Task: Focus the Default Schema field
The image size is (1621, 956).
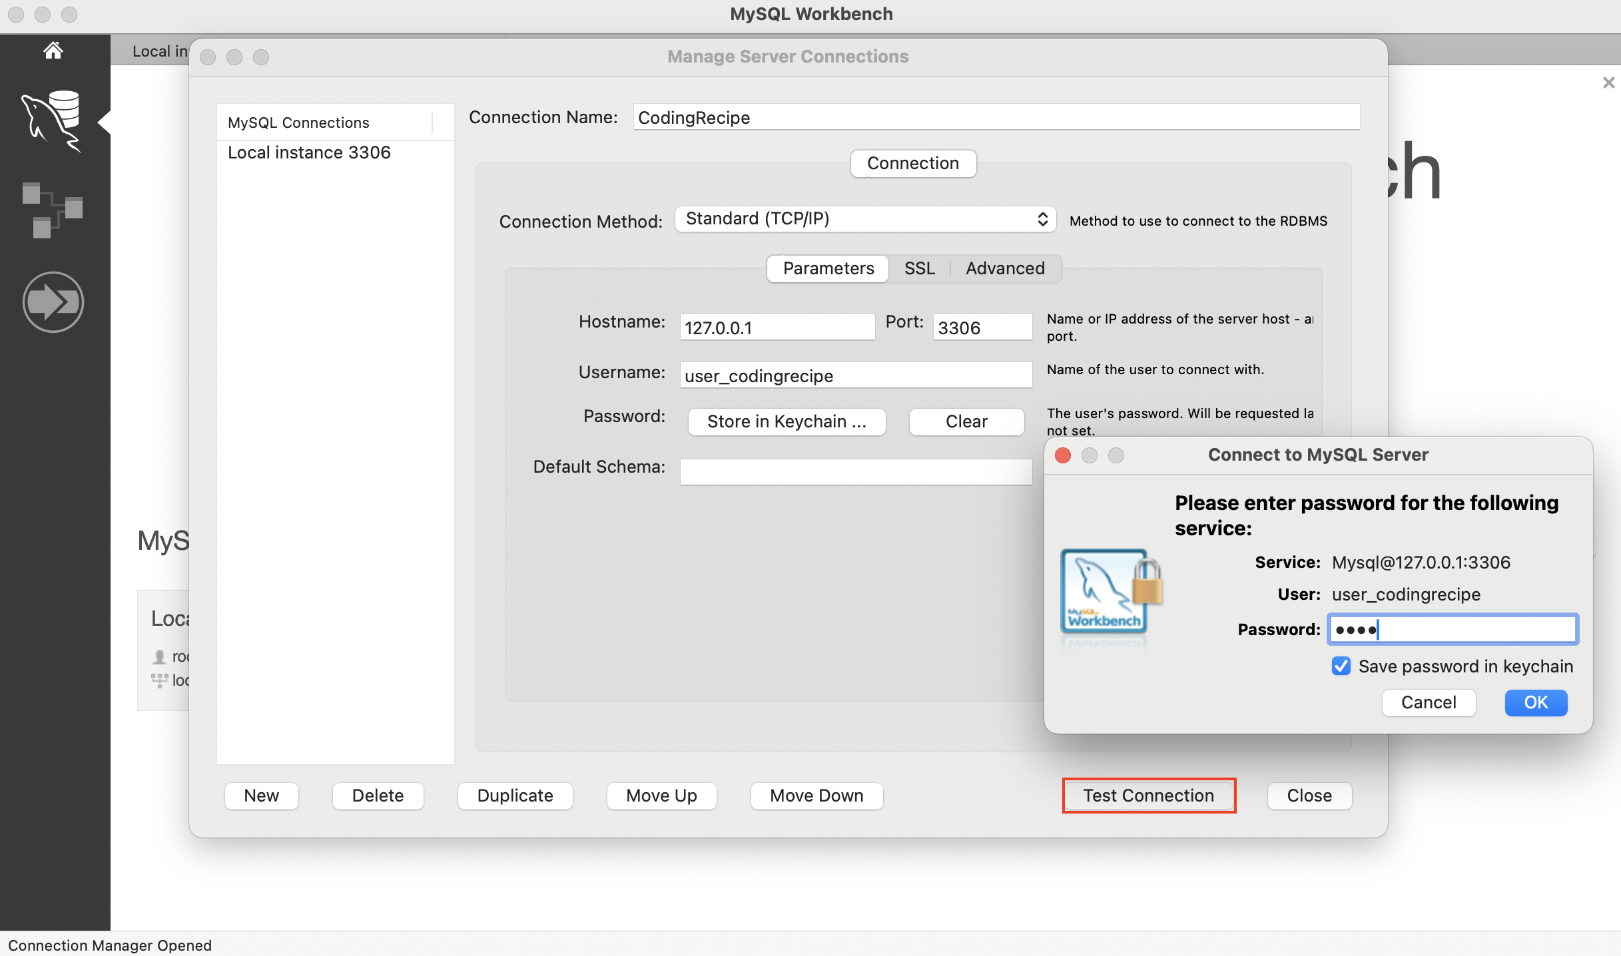Action: 856,472
